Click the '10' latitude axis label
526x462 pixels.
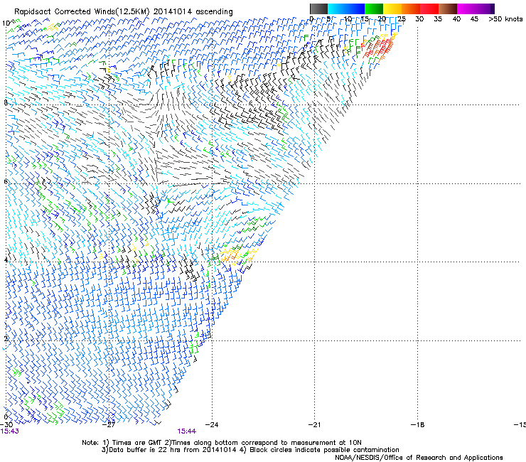pyautogui.click(x=6, y=23)
